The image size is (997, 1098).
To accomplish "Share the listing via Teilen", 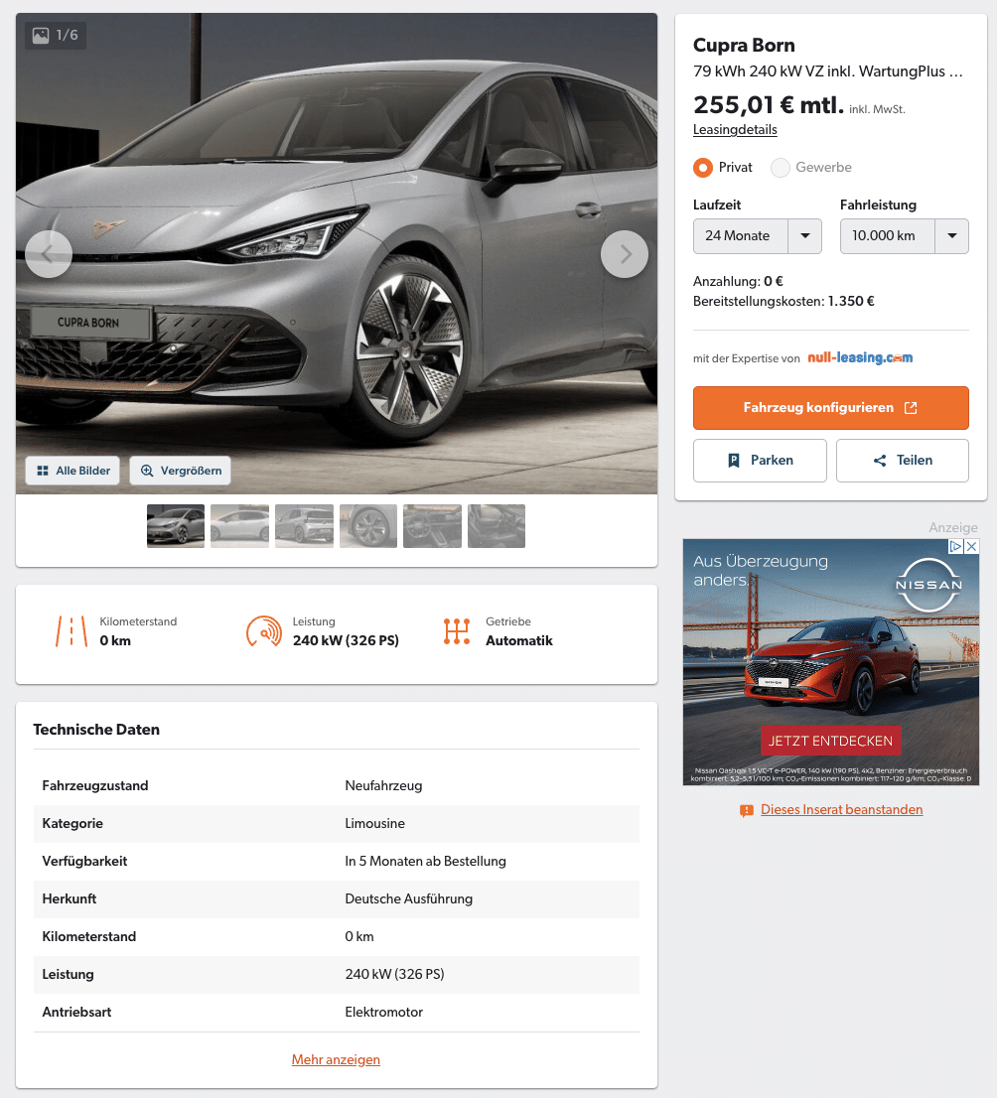I will click(x=903, y=460).
